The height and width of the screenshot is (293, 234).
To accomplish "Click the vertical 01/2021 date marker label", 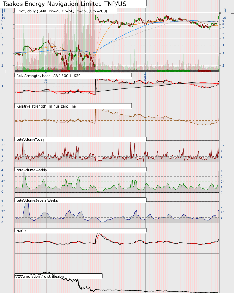I will (145, 78).
